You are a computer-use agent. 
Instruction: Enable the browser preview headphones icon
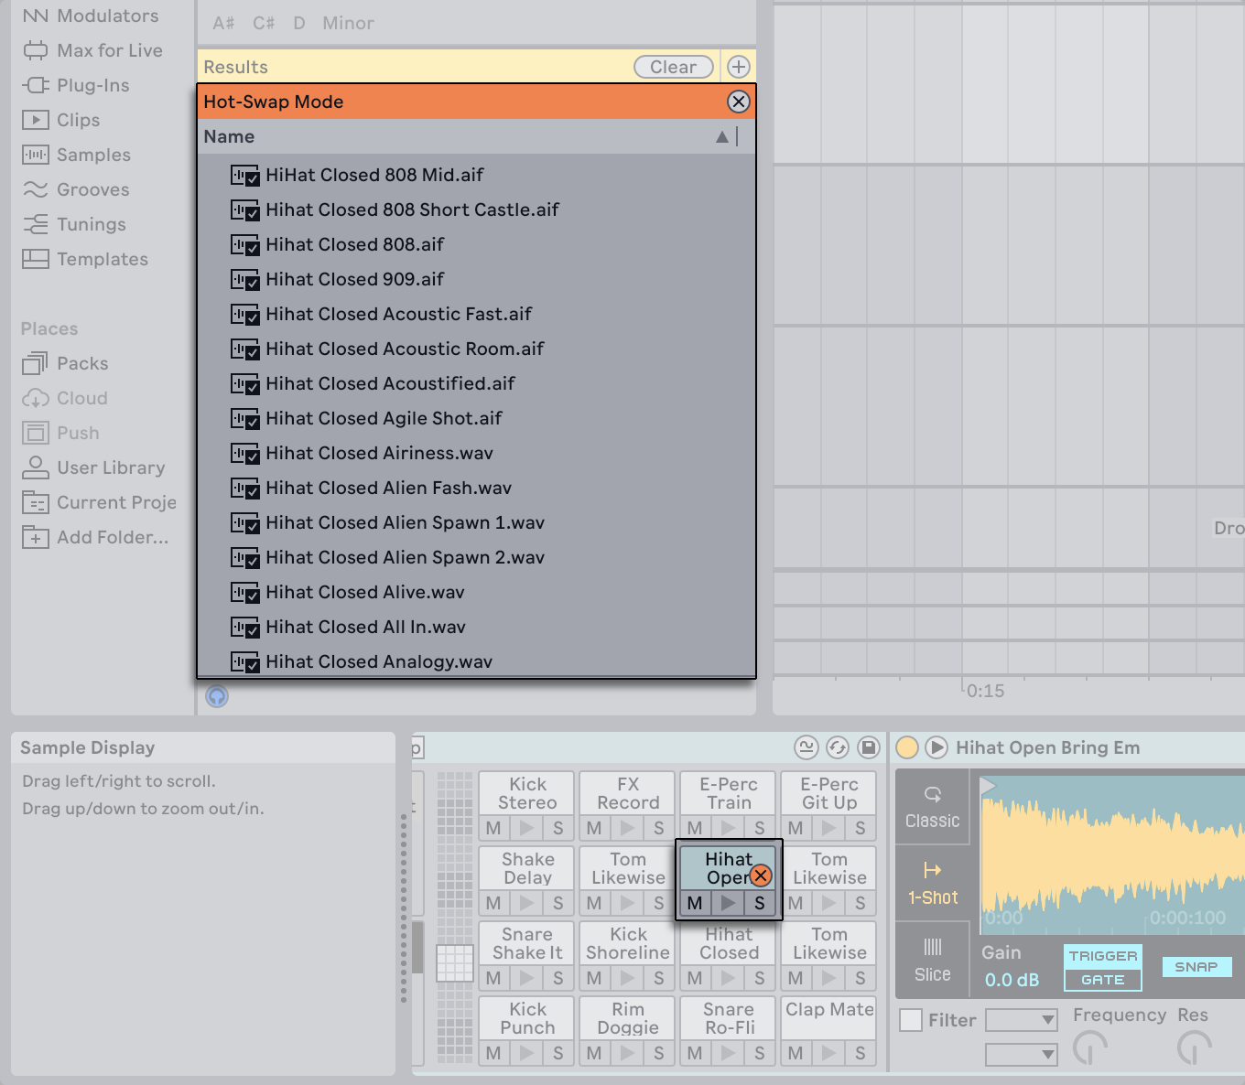(x=217, y=696)
